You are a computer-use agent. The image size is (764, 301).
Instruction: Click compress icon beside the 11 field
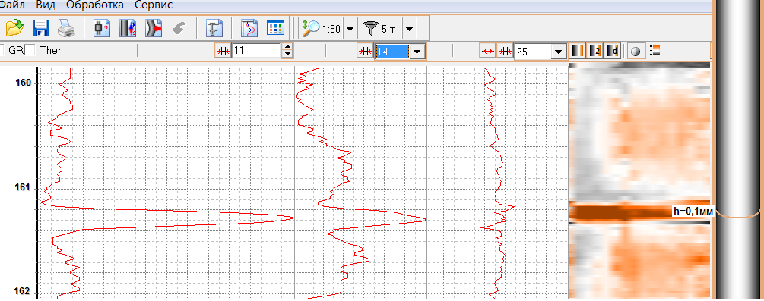pos(223,51)
